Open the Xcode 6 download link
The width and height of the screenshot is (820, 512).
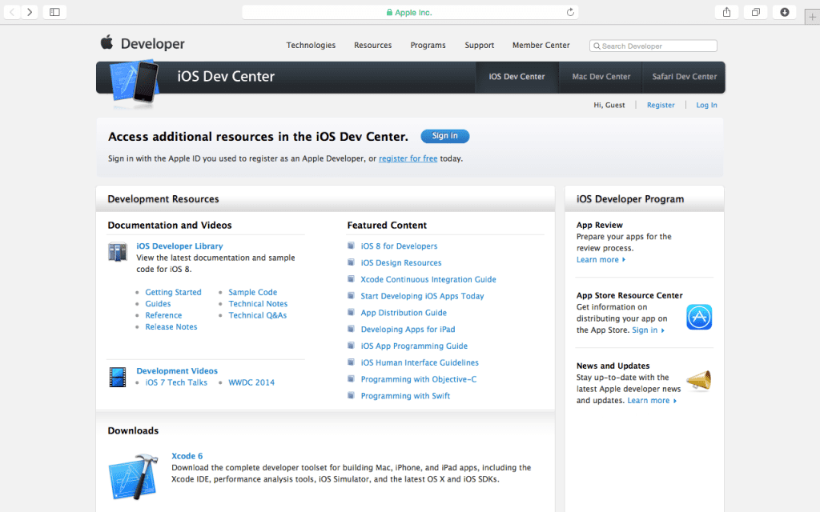pos(187,456)
